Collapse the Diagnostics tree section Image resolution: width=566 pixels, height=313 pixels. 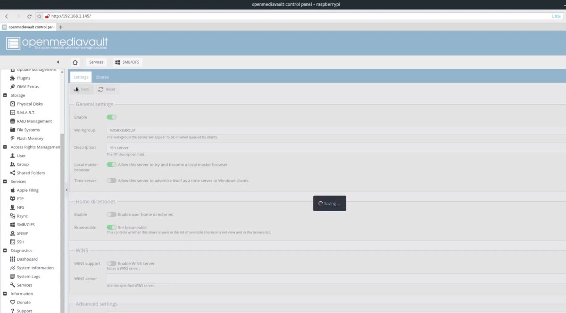5,251
